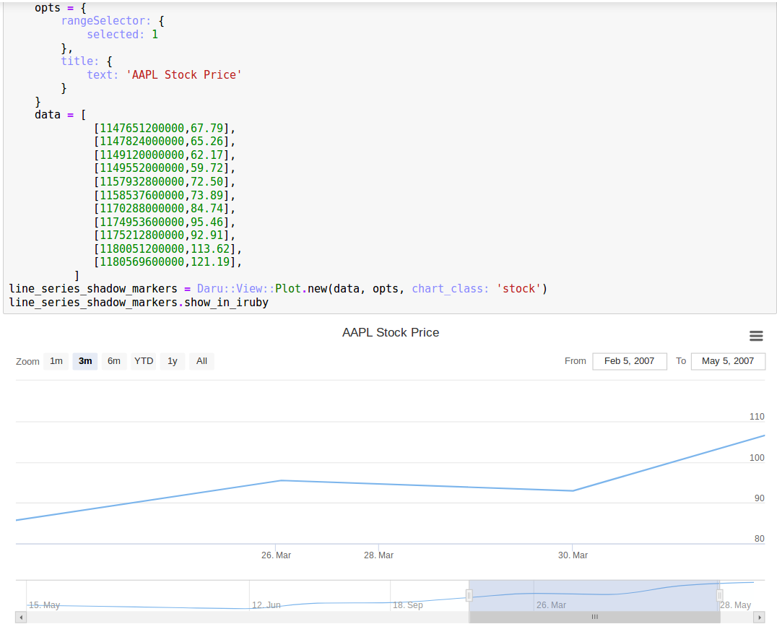The width and height of the screenshot is (777, 624).
Task: Click the 28. May navigator label
Action: [x=735, y=605]
